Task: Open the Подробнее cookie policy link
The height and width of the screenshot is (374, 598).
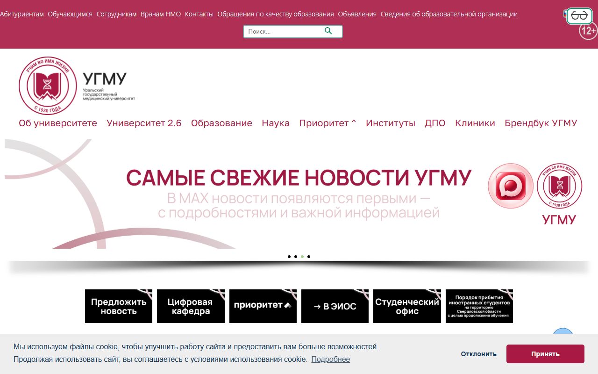Action: tap(331, 359)
